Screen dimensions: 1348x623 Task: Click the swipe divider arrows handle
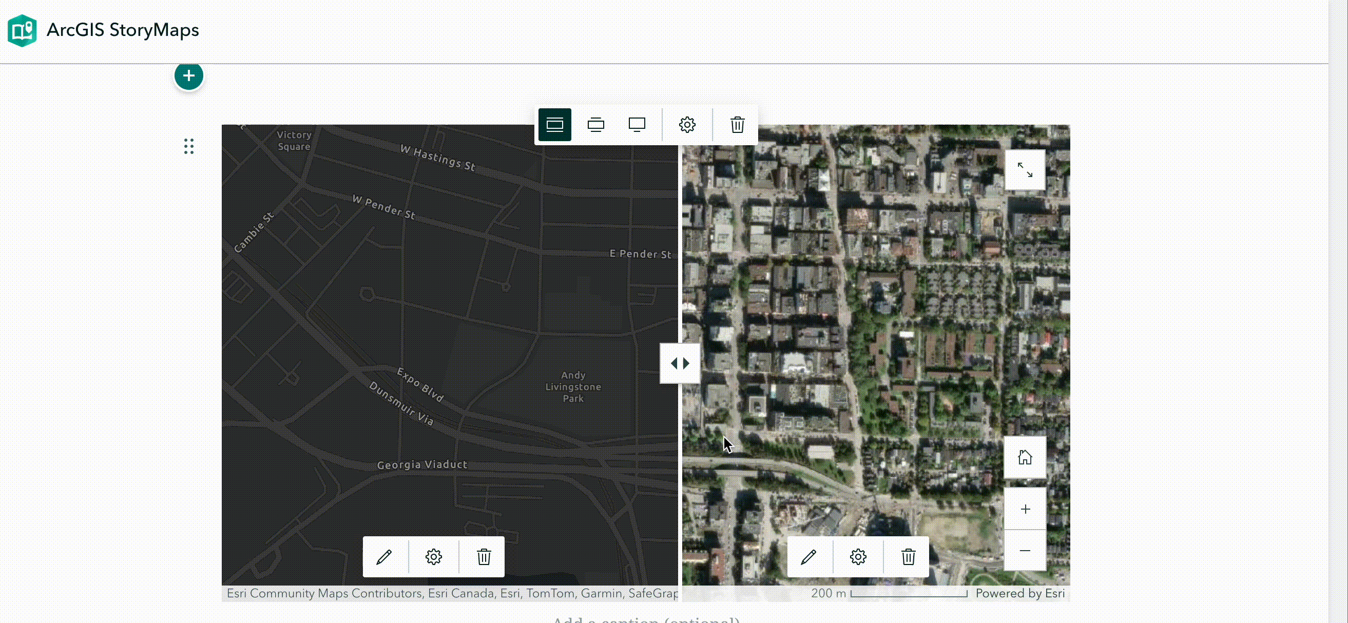tap(679, 363)
